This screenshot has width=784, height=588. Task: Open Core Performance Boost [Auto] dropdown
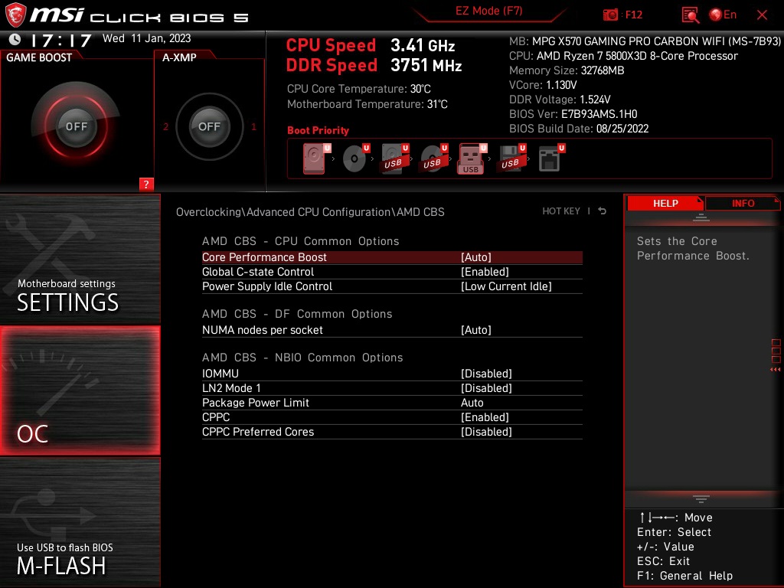[x=476, y=257]
